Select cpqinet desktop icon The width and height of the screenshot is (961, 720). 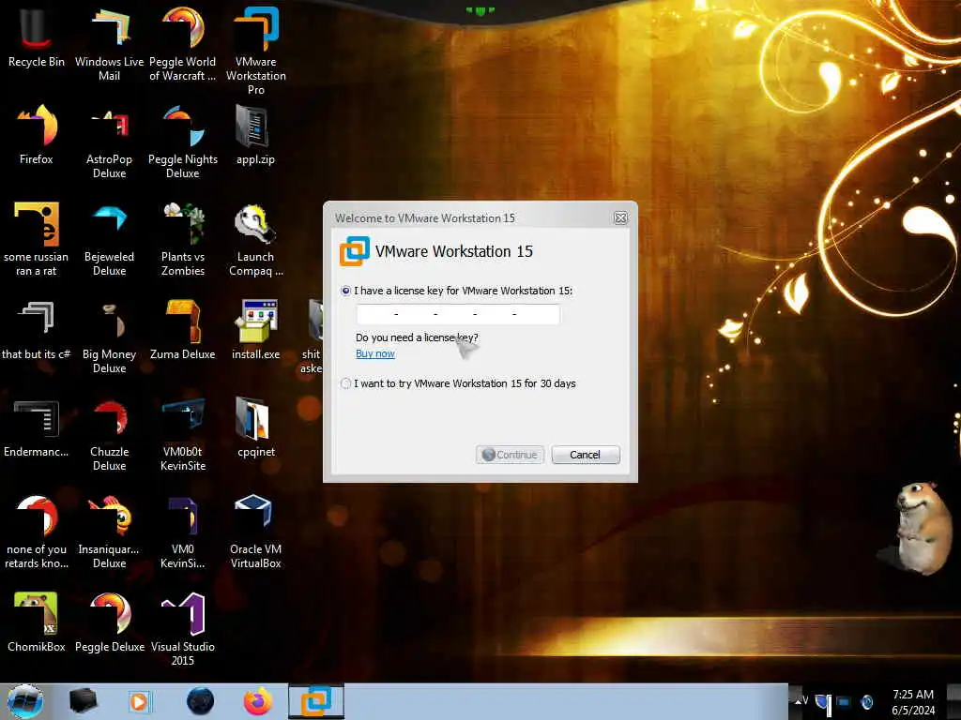tap(256, 427)
